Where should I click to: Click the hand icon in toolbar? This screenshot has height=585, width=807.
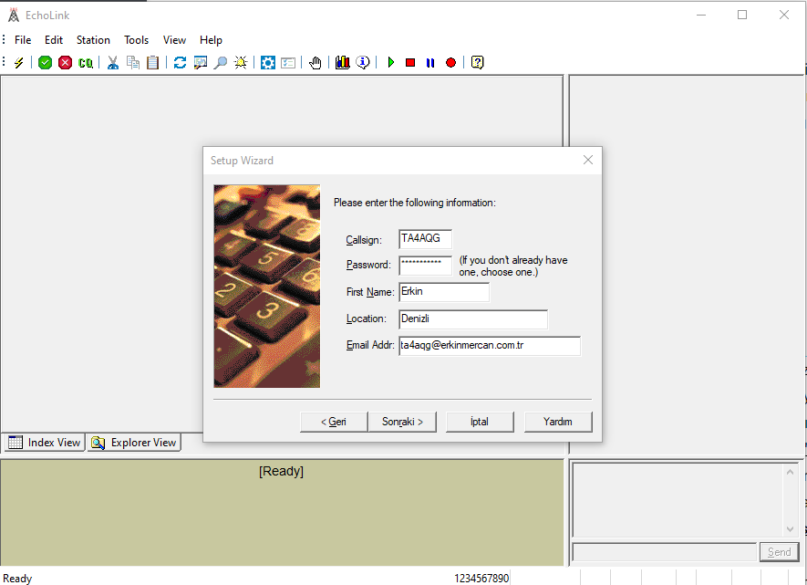(316, 63)
